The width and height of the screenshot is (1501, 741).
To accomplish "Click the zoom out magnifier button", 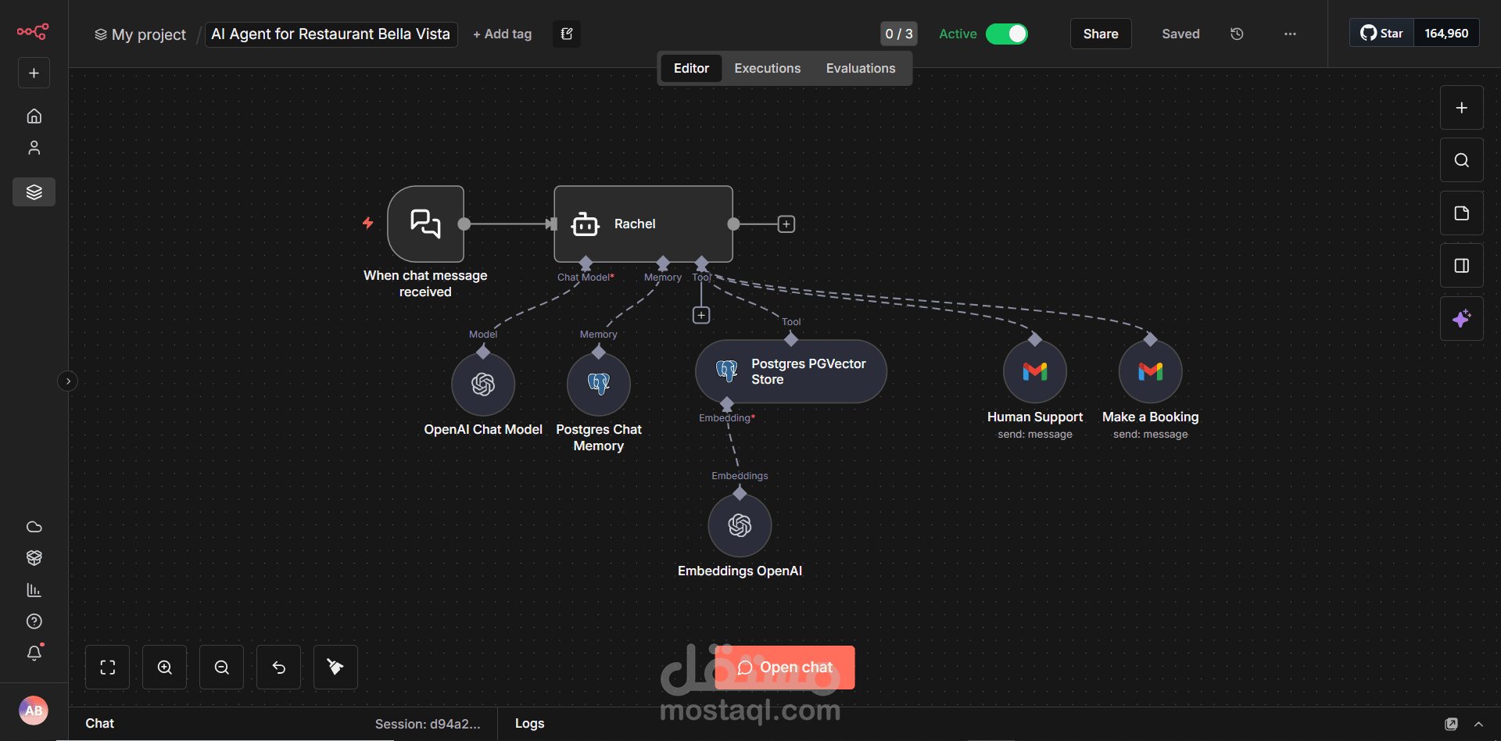I will [222, 668].
